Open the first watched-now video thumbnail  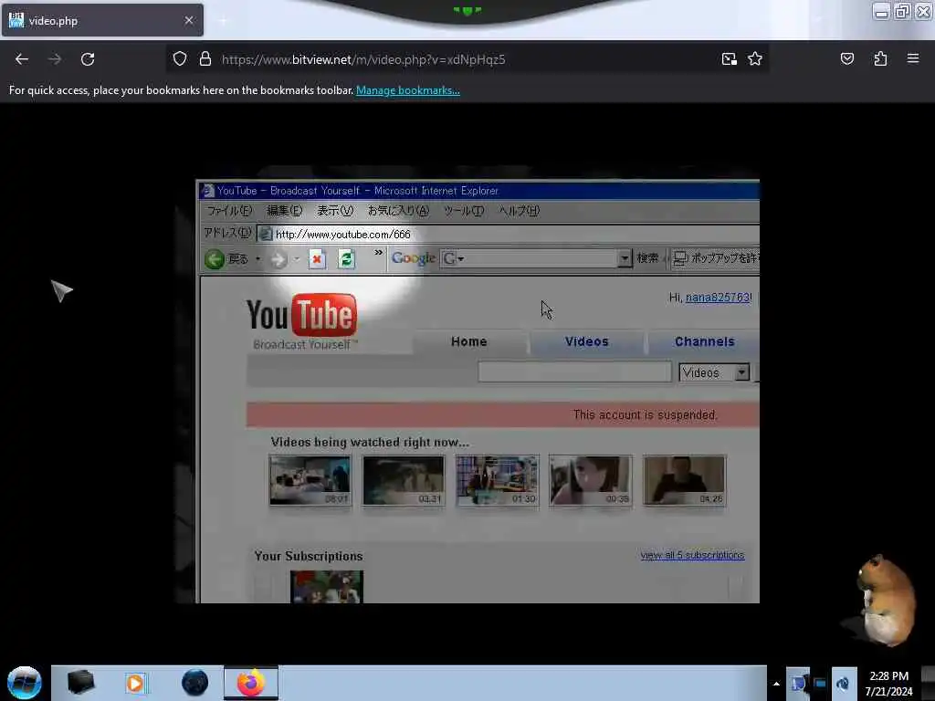pos(310,480)
